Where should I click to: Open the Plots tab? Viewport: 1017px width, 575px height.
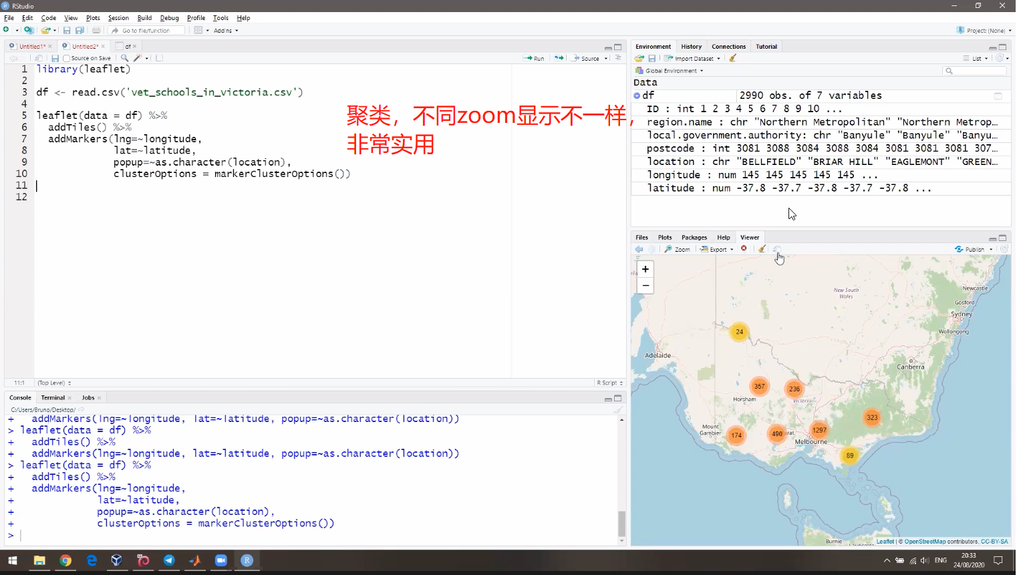665,237
